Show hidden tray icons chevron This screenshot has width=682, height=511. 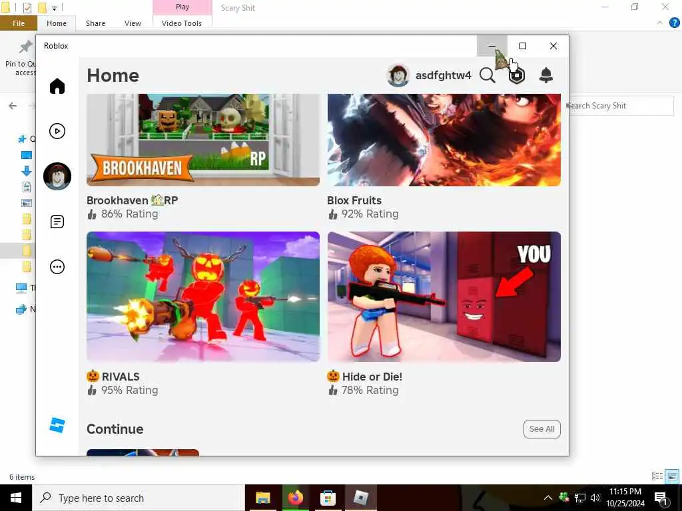548,498
